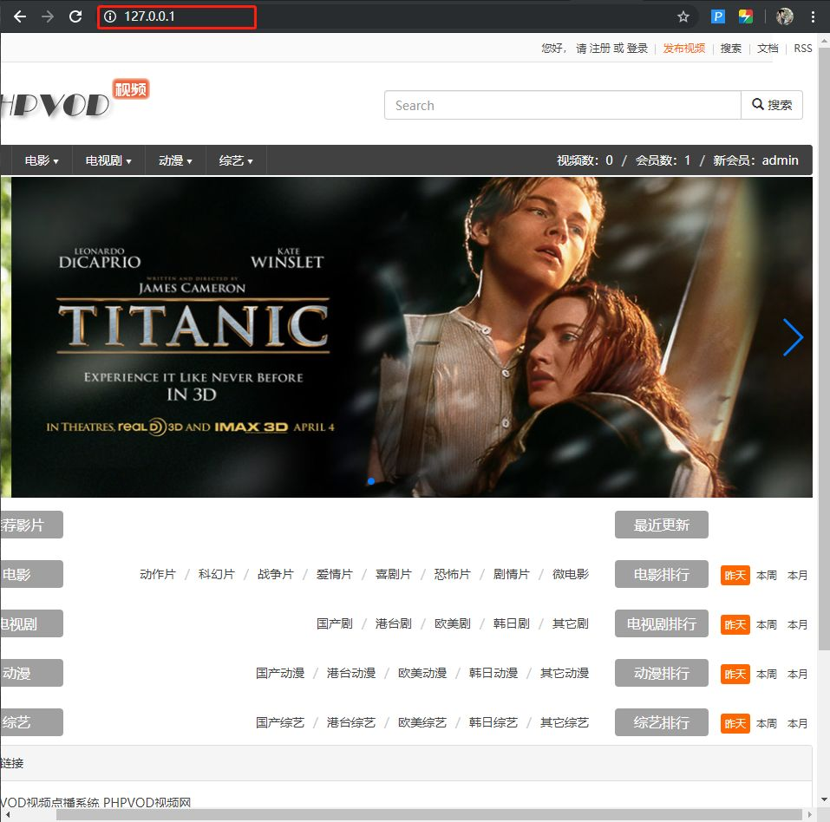Expand the 动漫 navigation dropdown
This screenshot has width=830, height=822.
click(175, 160)
